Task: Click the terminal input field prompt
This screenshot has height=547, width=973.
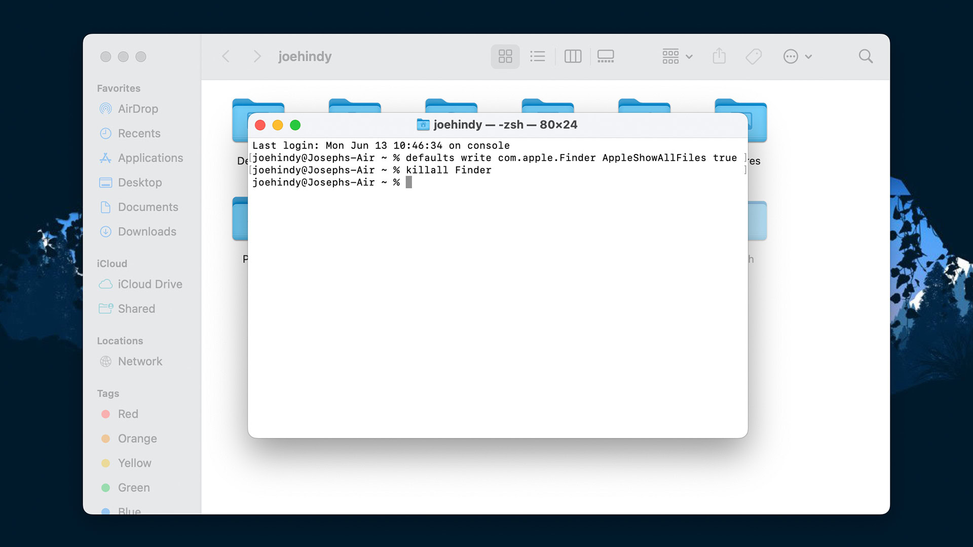Action: (408, 182)
